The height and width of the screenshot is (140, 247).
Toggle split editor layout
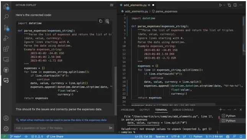[x=235, y=5]
